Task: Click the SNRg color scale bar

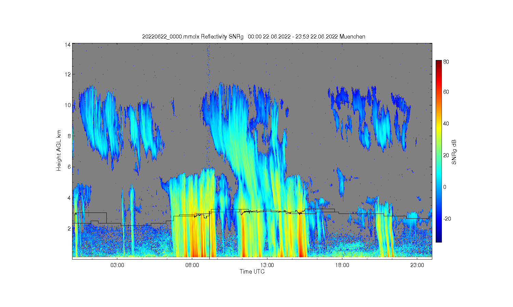Action: pyautogui.click(x=438, y=151)
